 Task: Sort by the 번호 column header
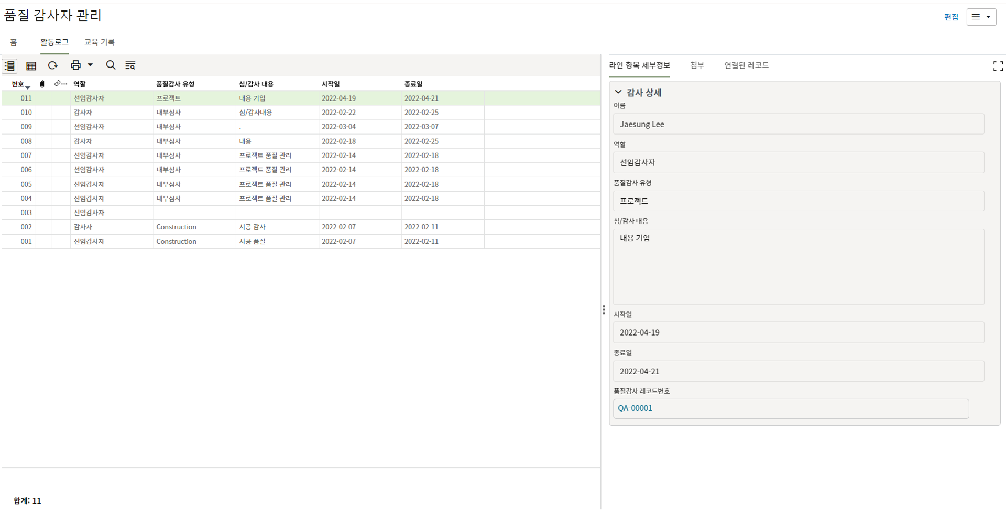point(18,84)
